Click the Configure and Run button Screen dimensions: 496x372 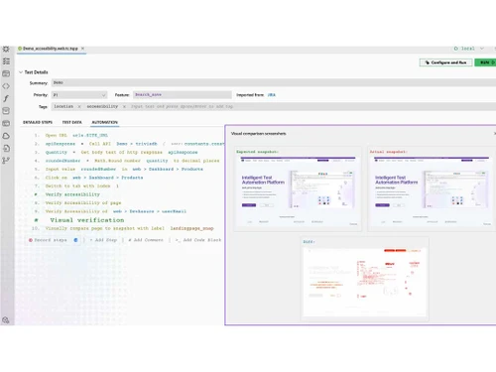point(445,62)
